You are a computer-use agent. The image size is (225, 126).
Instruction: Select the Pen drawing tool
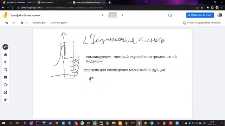click(x=5, y=47)
